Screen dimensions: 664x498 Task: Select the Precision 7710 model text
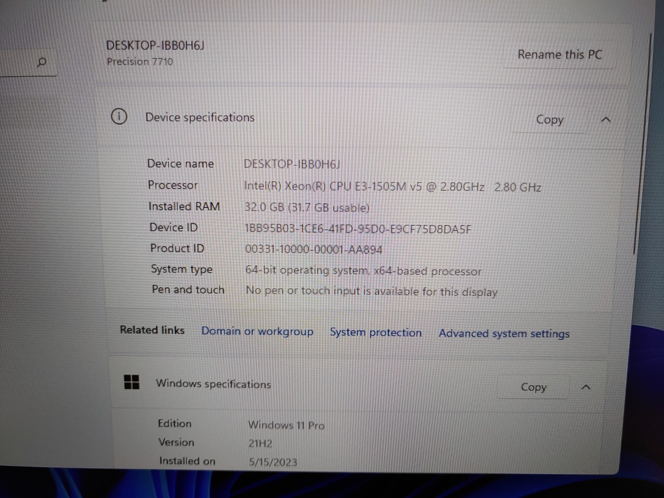(140, 62)
